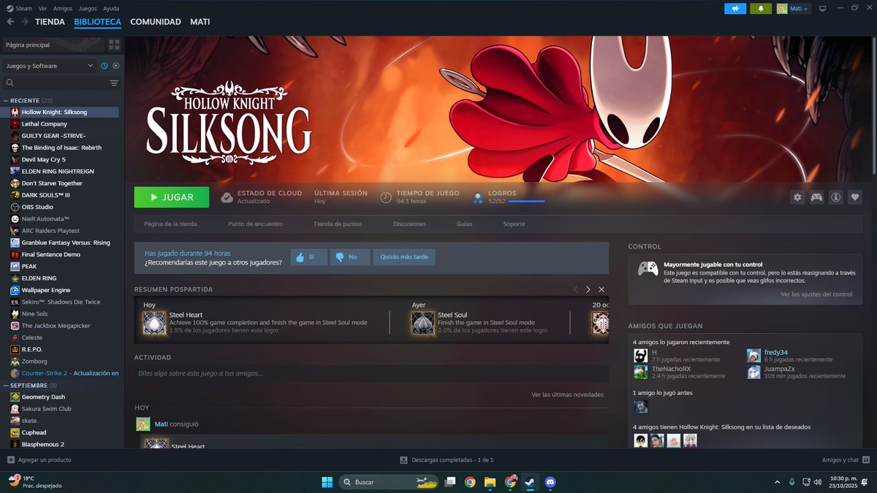Toggle sort by recent activity clock

(x=105, y=66)
